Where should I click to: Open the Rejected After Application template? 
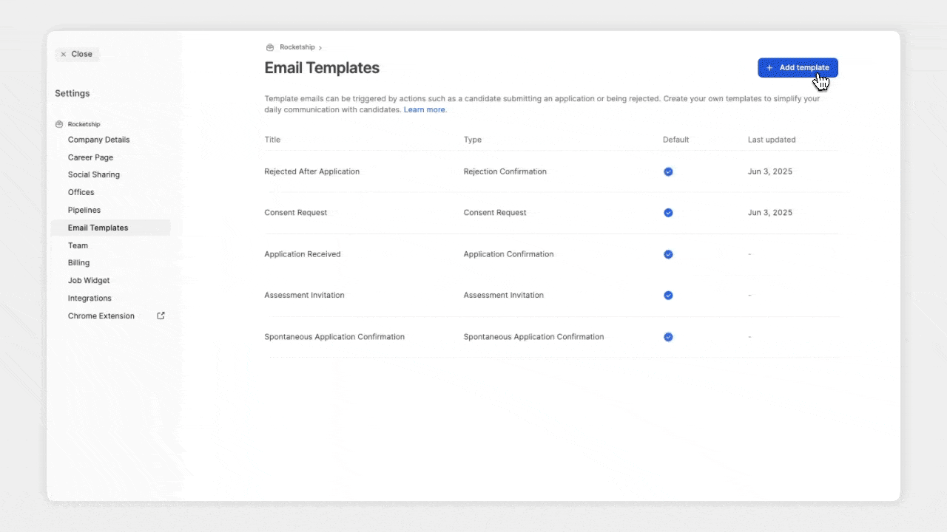311,171
